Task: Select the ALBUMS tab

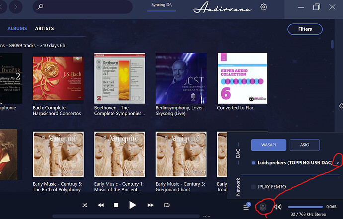Action: (x=17, y=29)
